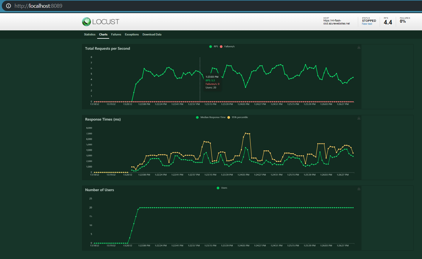Click the Locust logo in the header
This screenshot has height=259, width=422.
[x=101, y=21]
